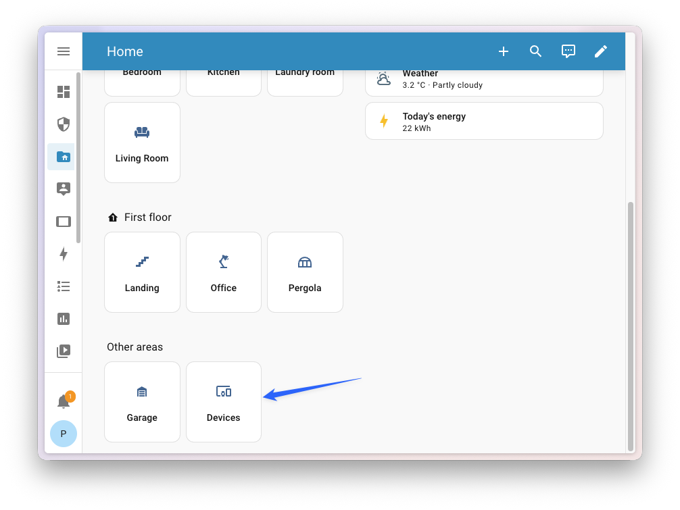Toggle the sidebar with the hamburger menu

point(63,51)
